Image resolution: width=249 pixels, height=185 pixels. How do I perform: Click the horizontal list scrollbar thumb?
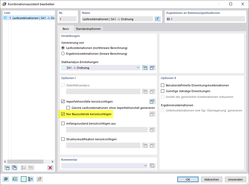[25, 161]
